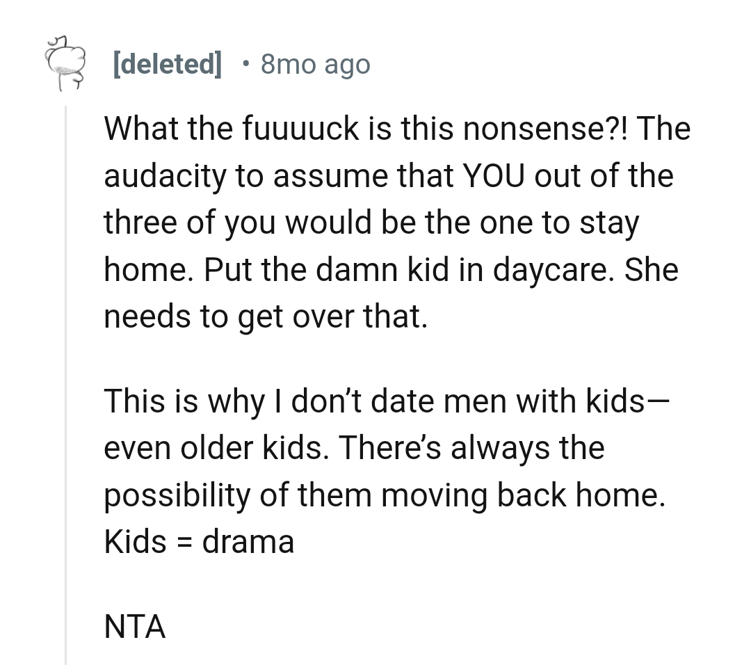Click the "Kids = drama" line
This screenshot has height=665, width=751.
pyautogui.click(x=199, y=543)
